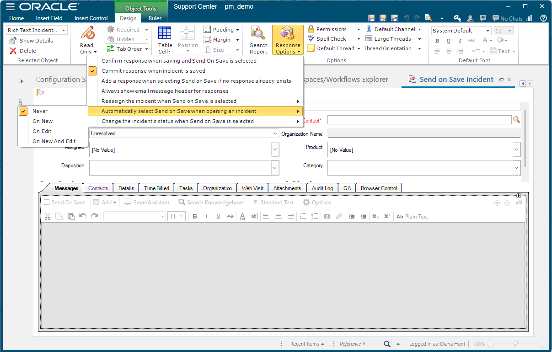Click the No Chats indicator
Screen dimensions: 552x352
click(508, 18)
